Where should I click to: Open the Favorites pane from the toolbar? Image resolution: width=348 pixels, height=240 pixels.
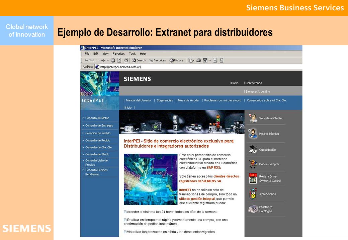click(157, 60)
